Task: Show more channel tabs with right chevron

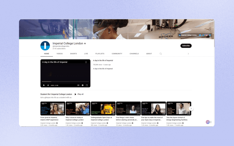Action: pos(188,54)
